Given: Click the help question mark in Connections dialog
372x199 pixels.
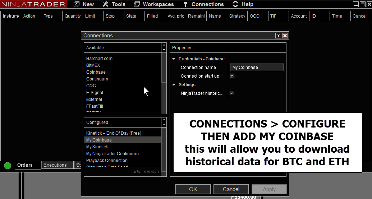Looking at the screenshot, I should pyautogui.click(x=278, y=36).
